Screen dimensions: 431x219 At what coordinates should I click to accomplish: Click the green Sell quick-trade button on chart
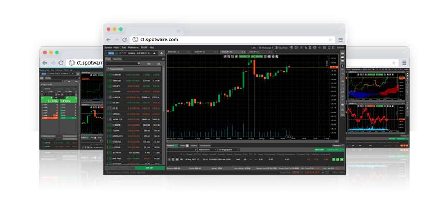244,56
